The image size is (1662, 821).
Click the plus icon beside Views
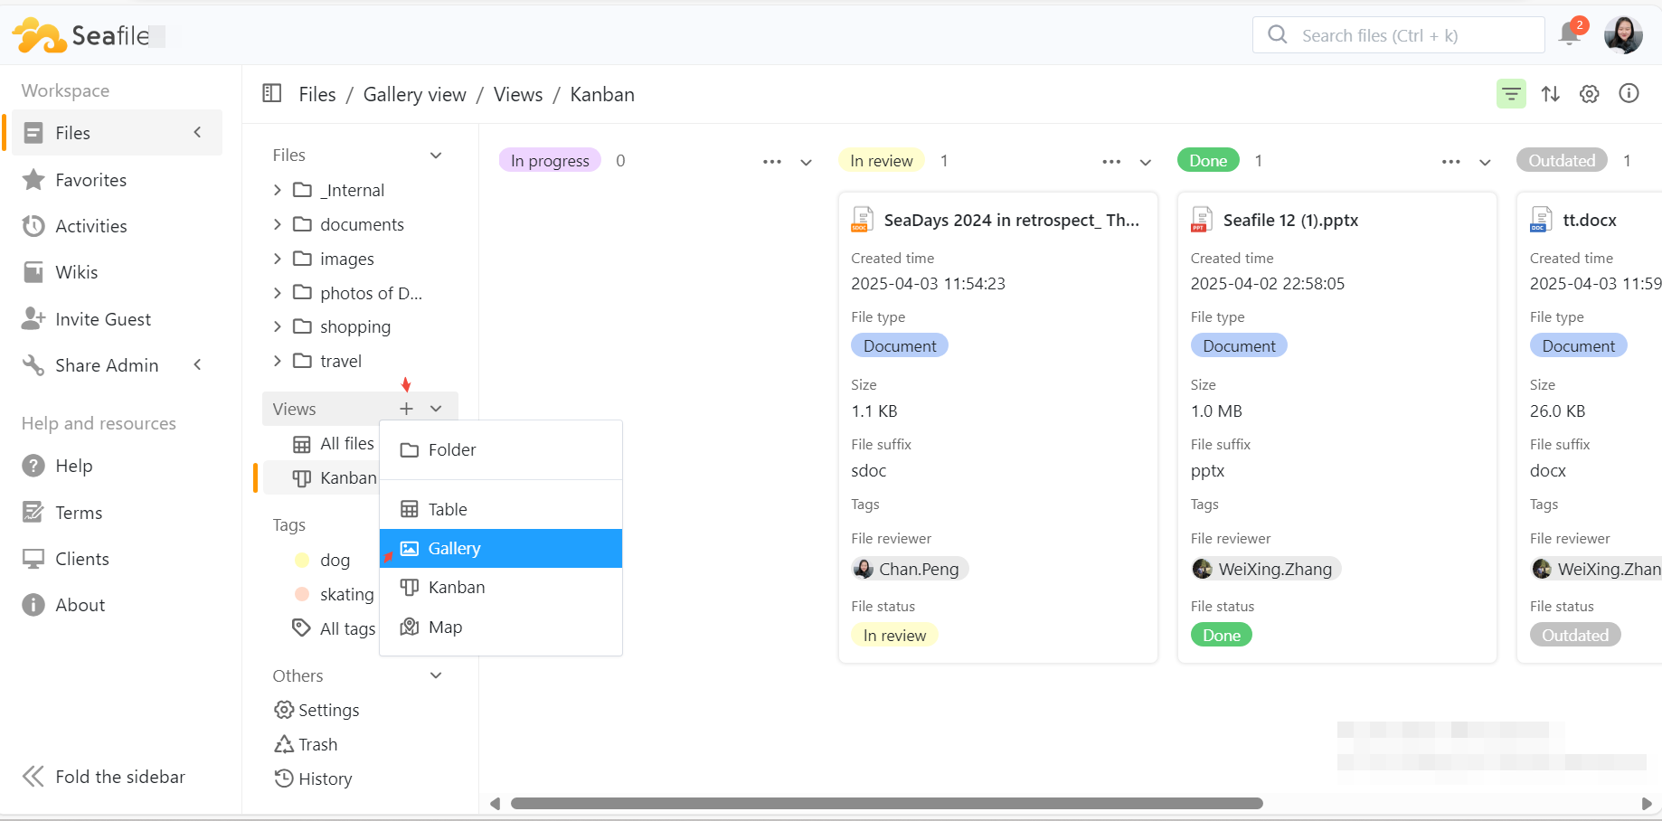[406, 409]
